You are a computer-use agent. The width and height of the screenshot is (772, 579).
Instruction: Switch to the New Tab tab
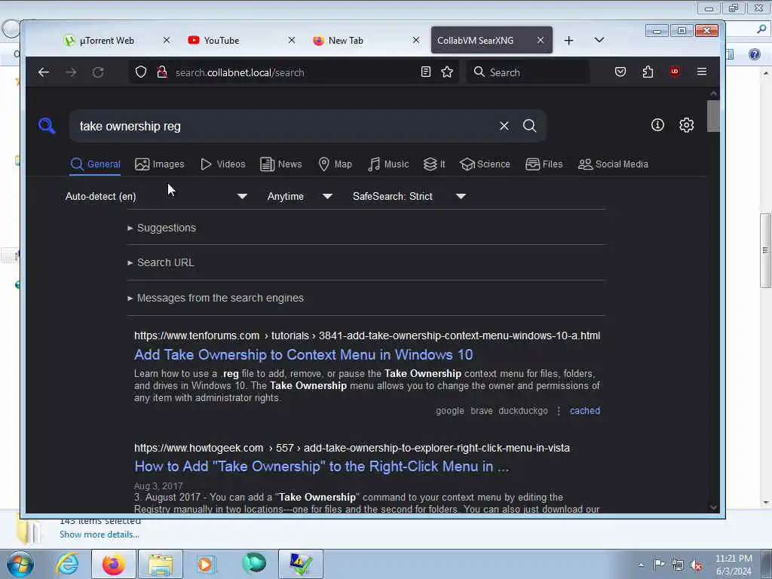345,41
